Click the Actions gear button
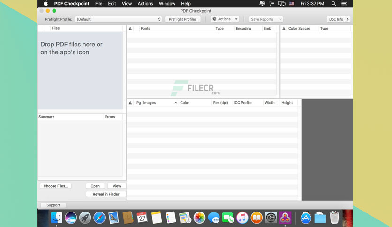The height and width of the screenshot is (227, 392). click(222, 19)
